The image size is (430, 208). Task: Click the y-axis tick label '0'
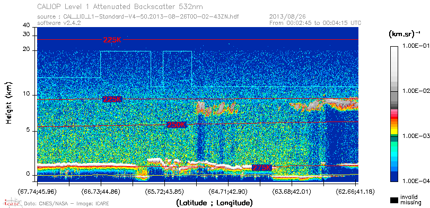click(x=28, y=174)
